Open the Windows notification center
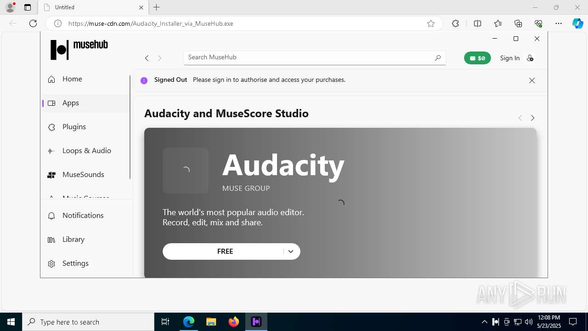Image resolution: width=588 pixels, height=331 pixels. click(x=573, y=322)
